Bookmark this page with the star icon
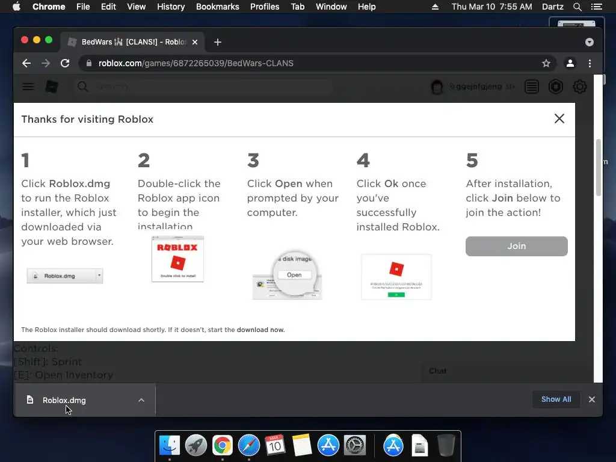 click(546, 63)
